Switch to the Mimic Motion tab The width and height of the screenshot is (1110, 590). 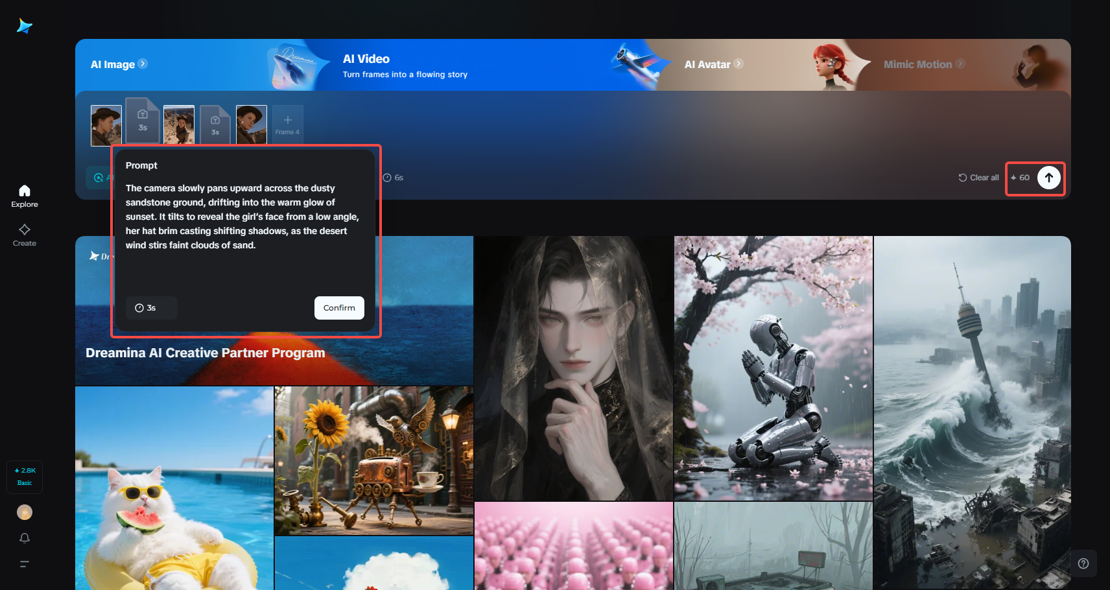coord(924,64)
